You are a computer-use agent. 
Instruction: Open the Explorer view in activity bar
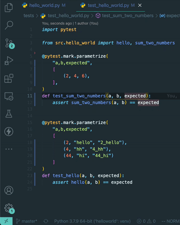(9, 7)
